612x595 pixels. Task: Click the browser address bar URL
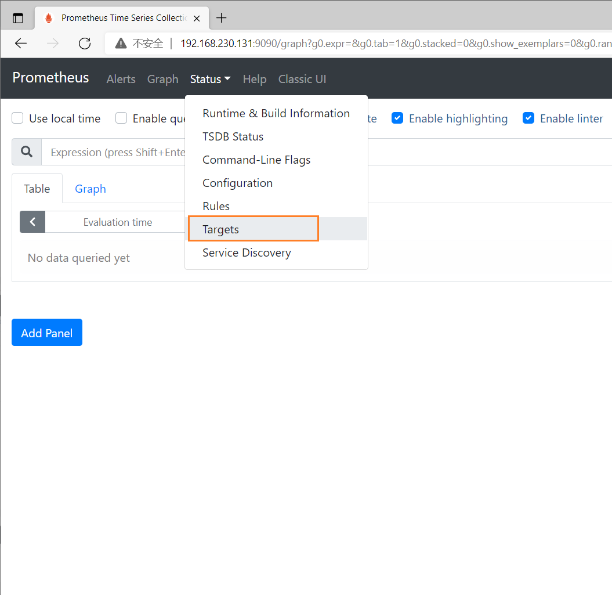click(396, 44)
